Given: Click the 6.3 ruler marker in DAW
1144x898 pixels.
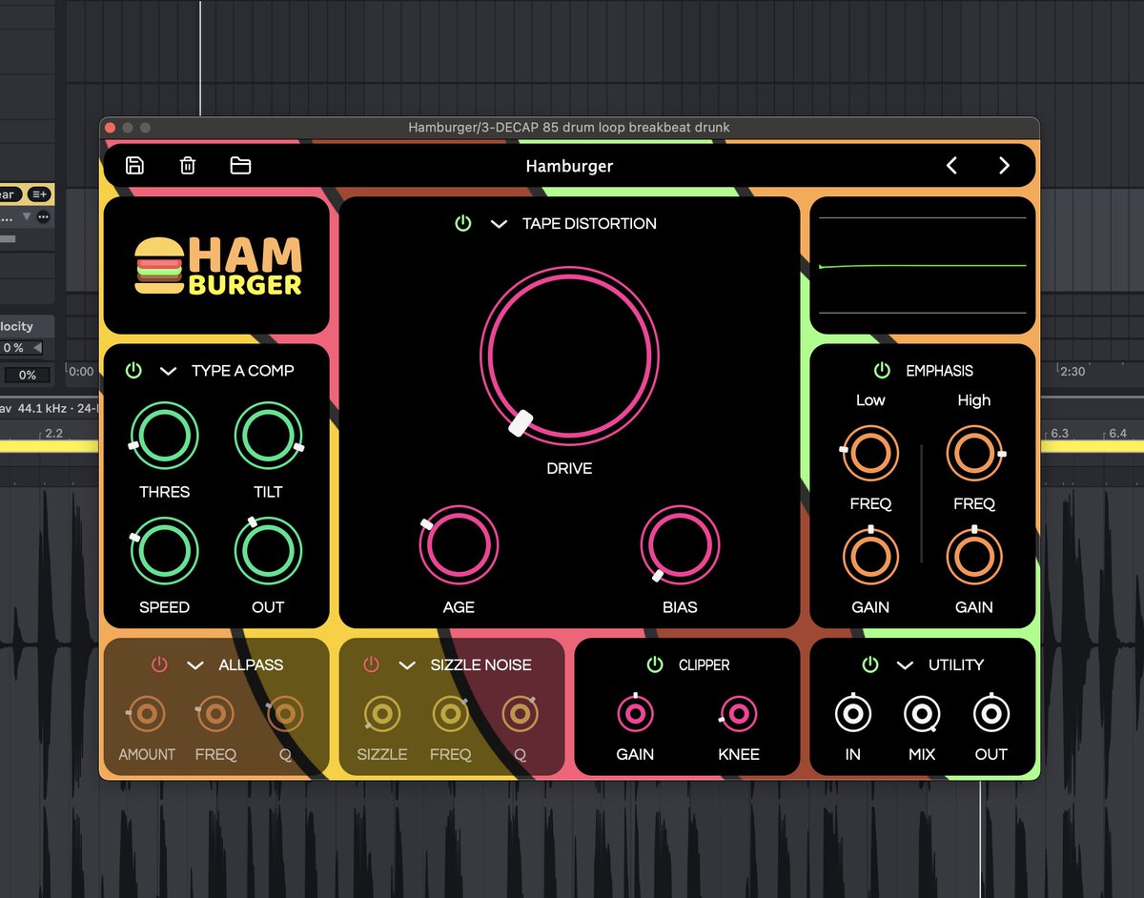Looking at the screenshot, I should 1059,433.
